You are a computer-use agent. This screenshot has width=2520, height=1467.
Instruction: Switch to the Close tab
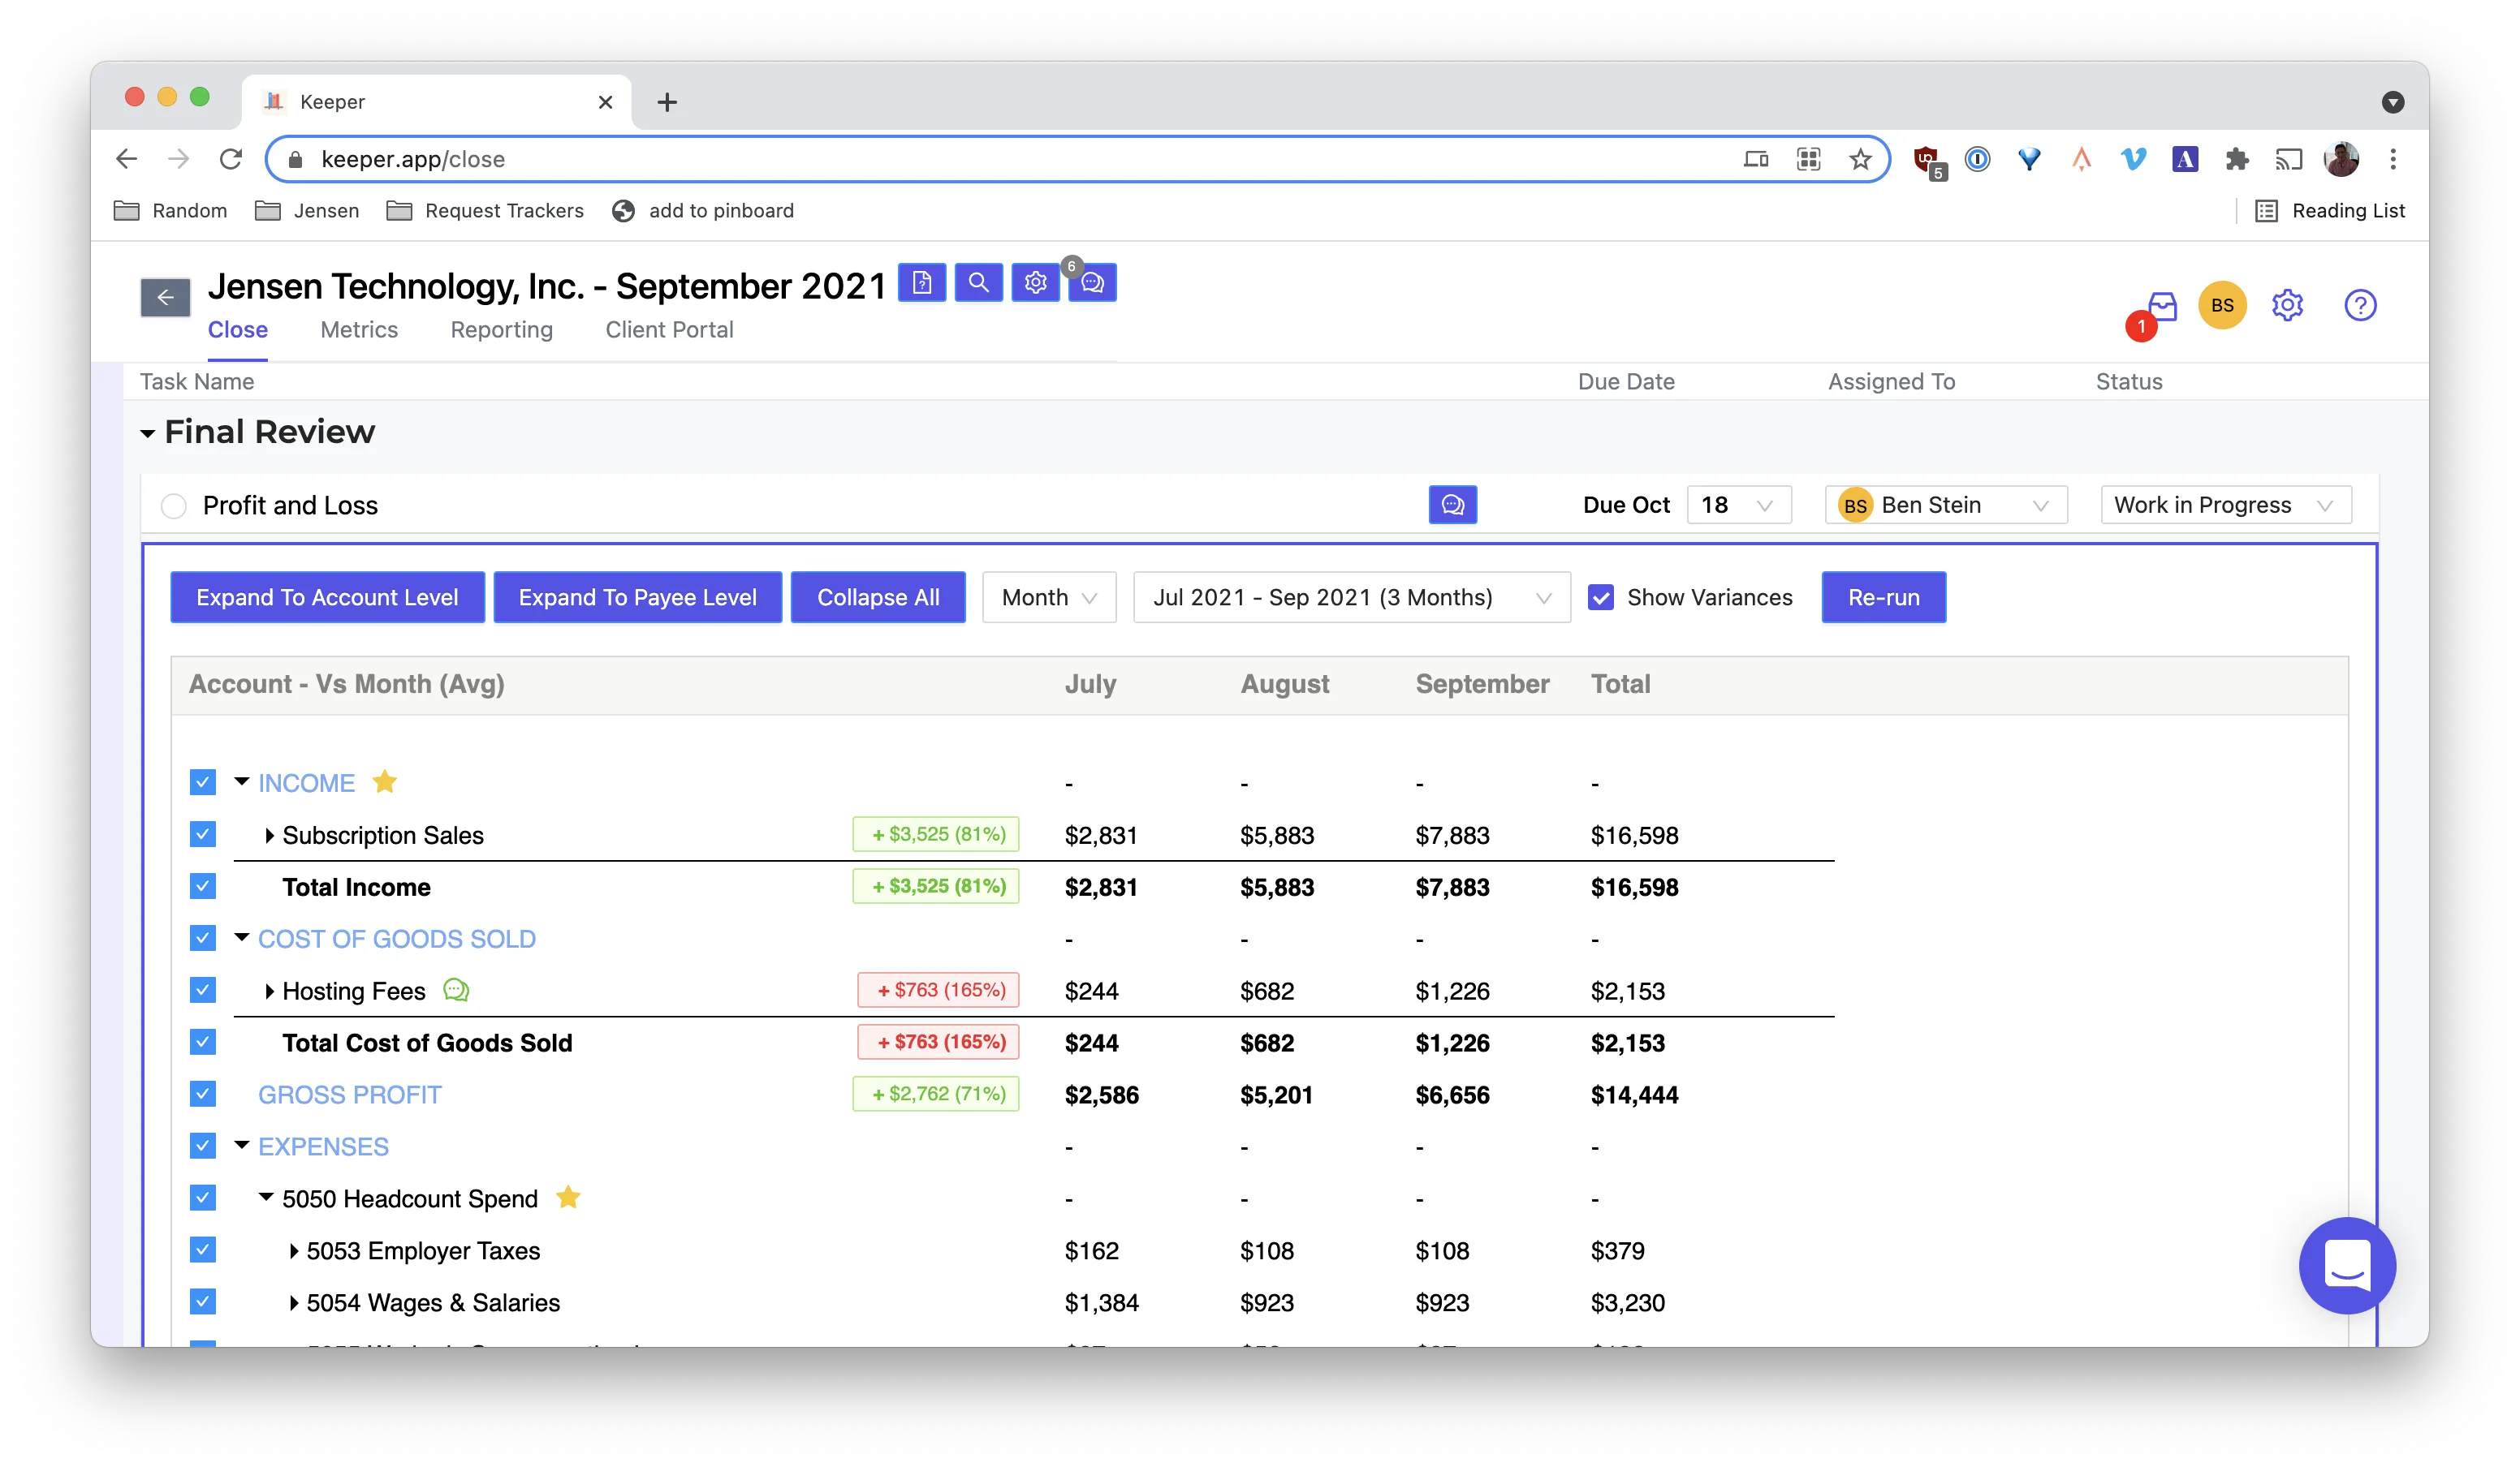238,329
